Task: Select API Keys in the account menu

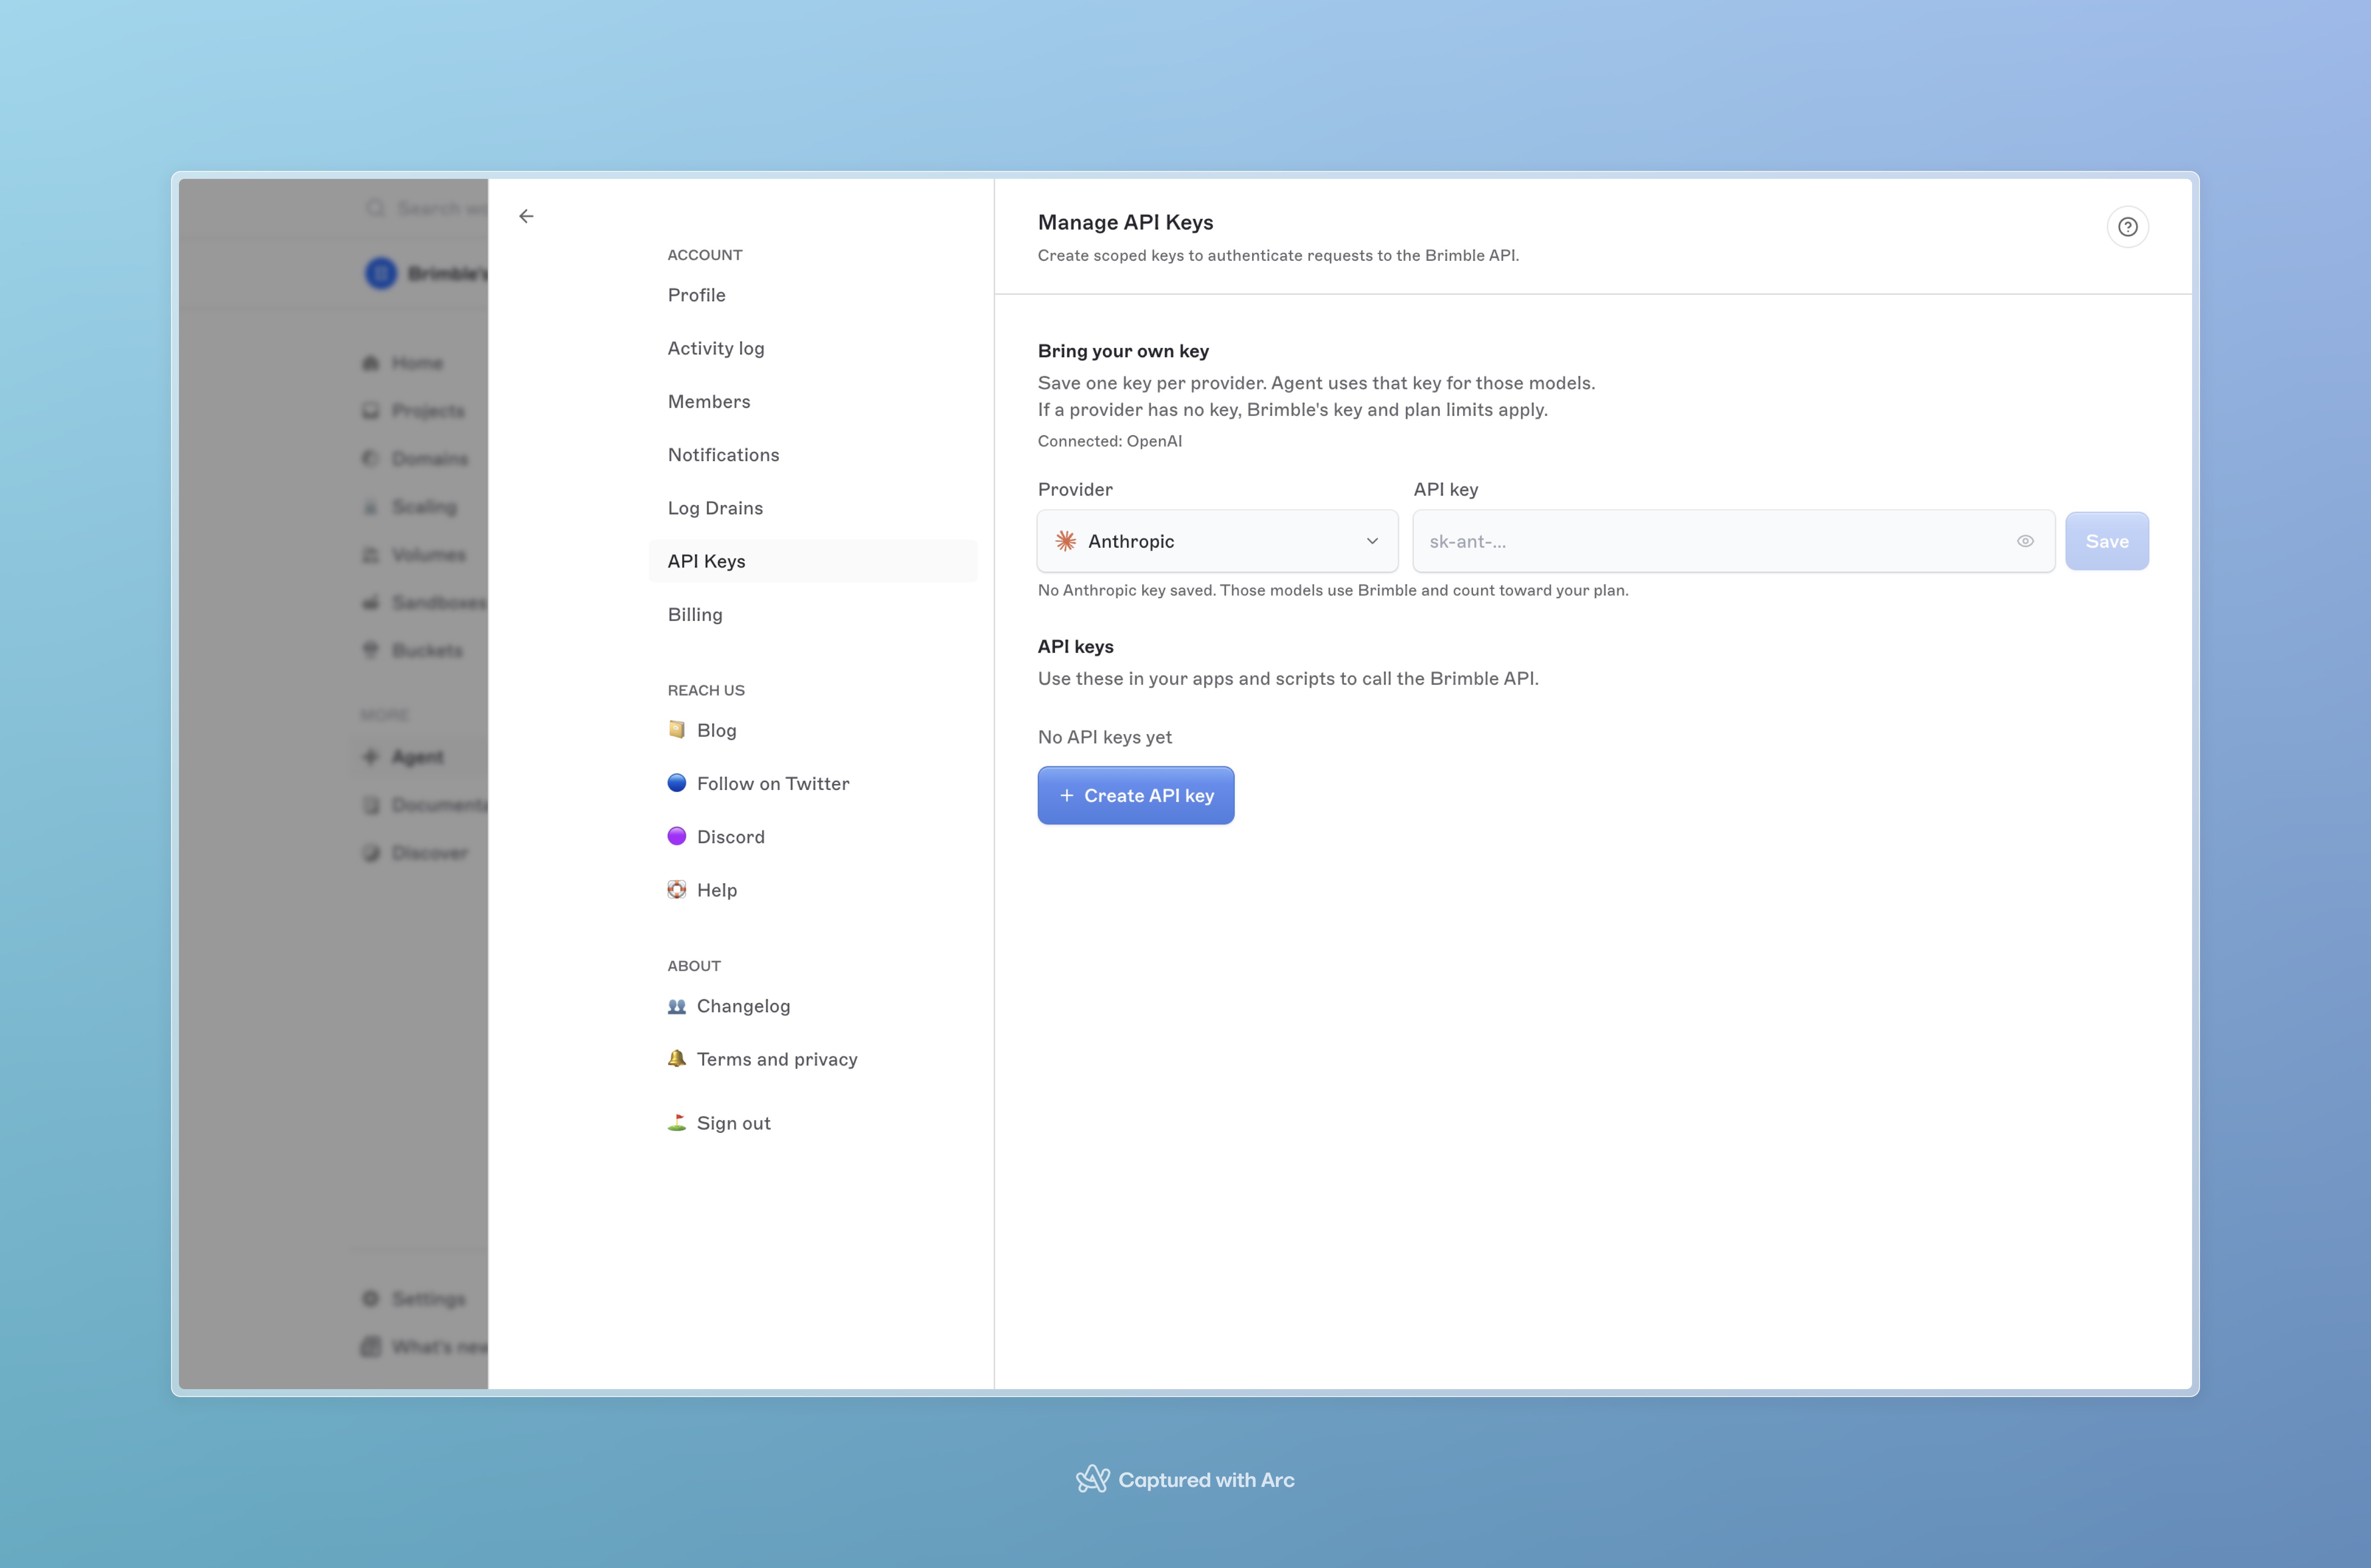Action: pyautogui.click(x=813, y=561)
